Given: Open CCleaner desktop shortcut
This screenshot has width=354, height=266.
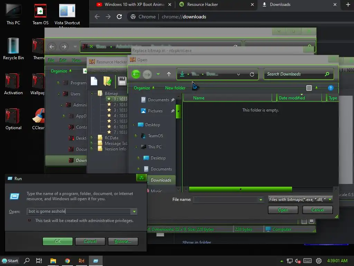Looking at the screenshot, I should pyautogui.click(x=38, y=119).
